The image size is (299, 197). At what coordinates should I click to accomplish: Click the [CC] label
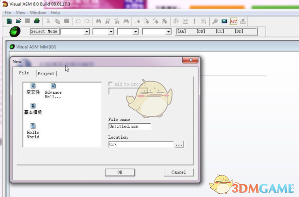(x=219, y=31)
